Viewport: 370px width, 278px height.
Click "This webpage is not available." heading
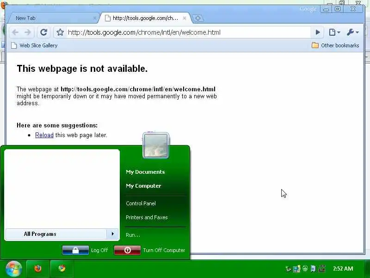pos(82,69)
